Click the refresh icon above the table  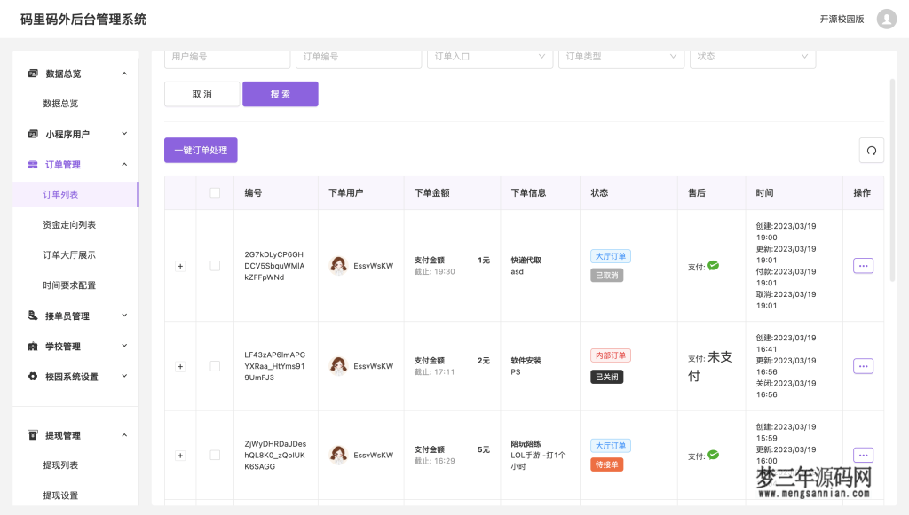pyautogui.click(x=871, y=150)
